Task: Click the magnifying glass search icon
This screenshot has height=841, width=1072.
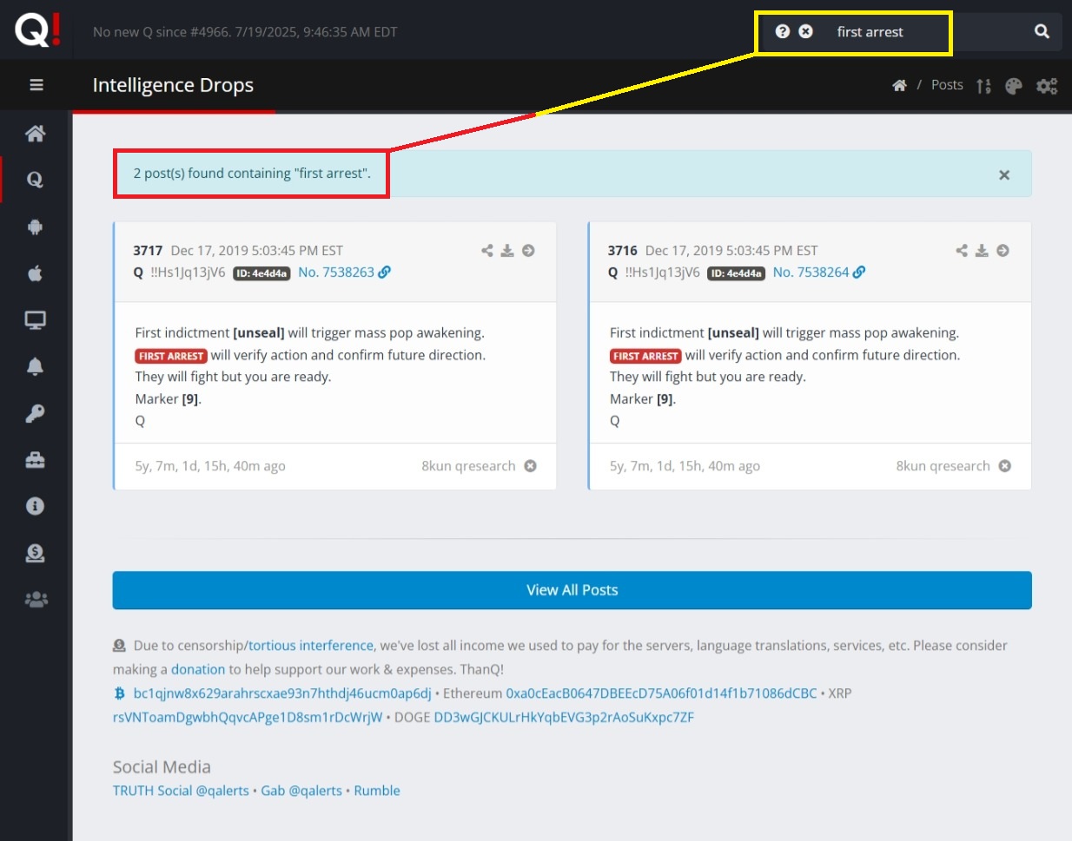Action: point(1042,32)
